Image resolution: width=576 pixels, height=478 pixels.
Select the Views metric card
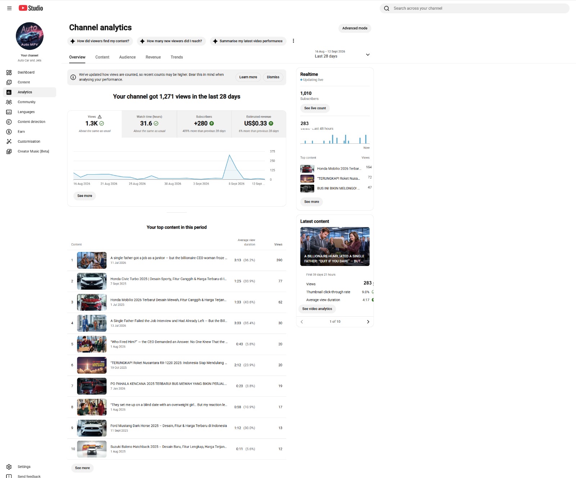95,124
